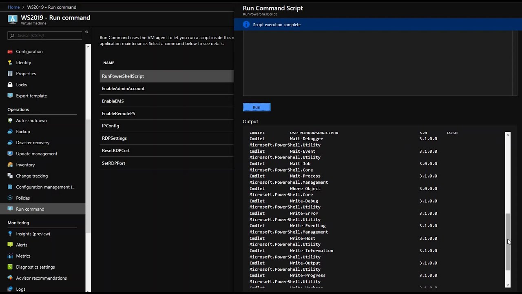
Task: Open Update management in the sidebar
Action: (37, 154)
